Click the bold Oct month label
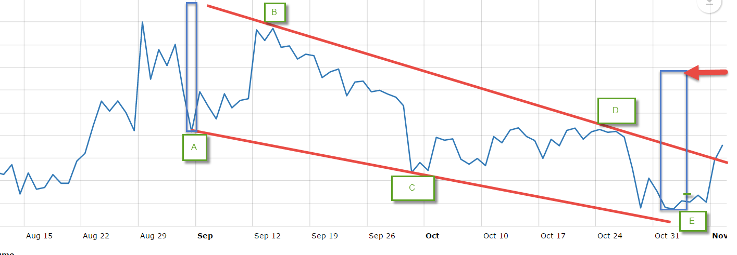Image resolution: width=737 pixels, height=255 pixels. coord(432,236)
